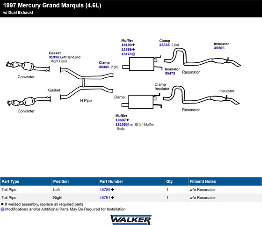Open right tail pipe part 46761
262x225 pixels.
click(105, 197)
